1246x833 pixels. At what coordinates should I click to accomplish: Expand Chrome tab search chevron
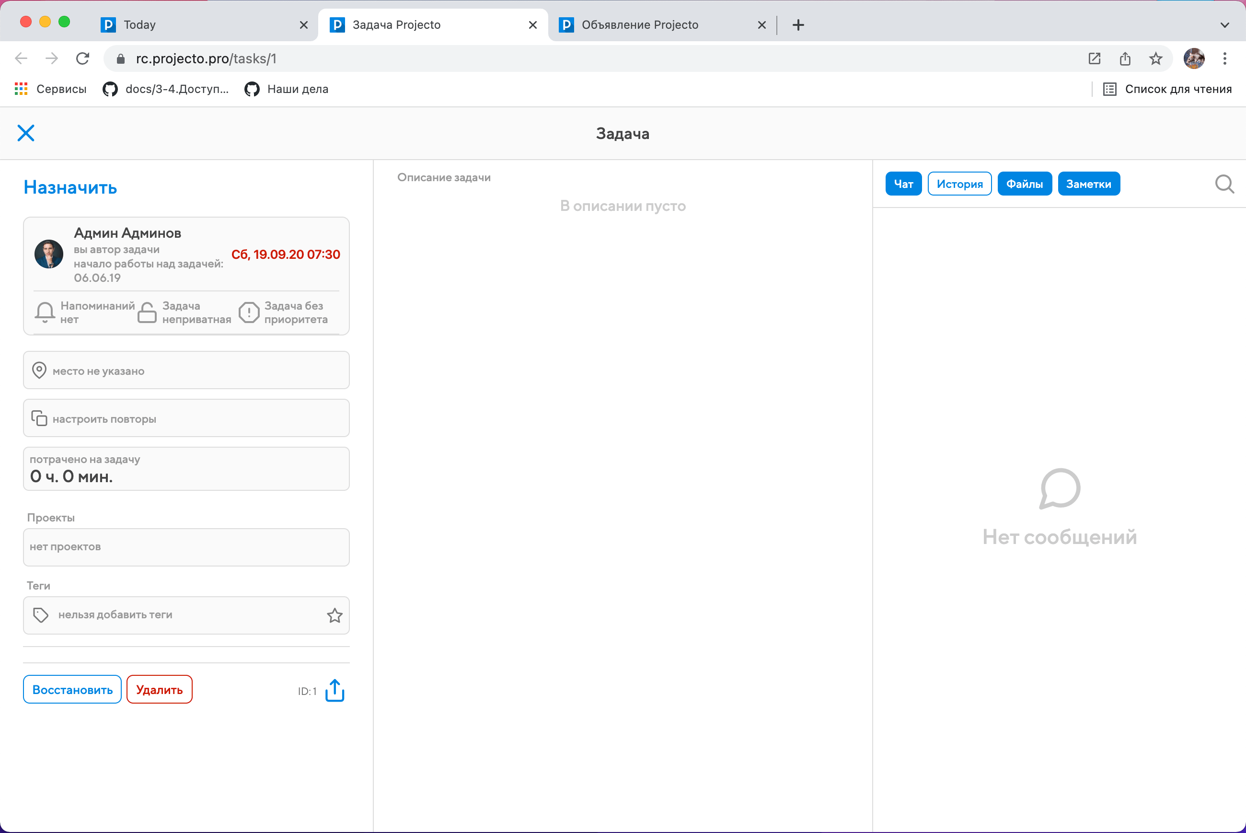(x=1224, y=25)
